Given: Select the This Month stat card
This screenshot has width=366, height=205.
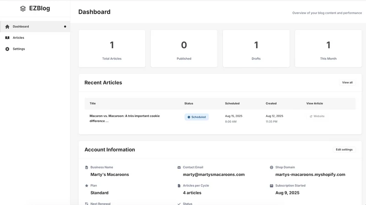Looking at the screenshot, I should (328, 49).
